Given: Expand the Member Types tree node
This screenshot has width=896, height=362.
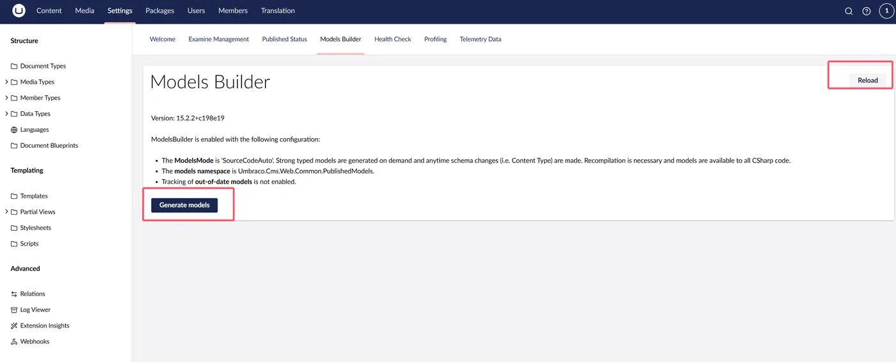Looking at the screenshot, I should [x=6, y=98].
